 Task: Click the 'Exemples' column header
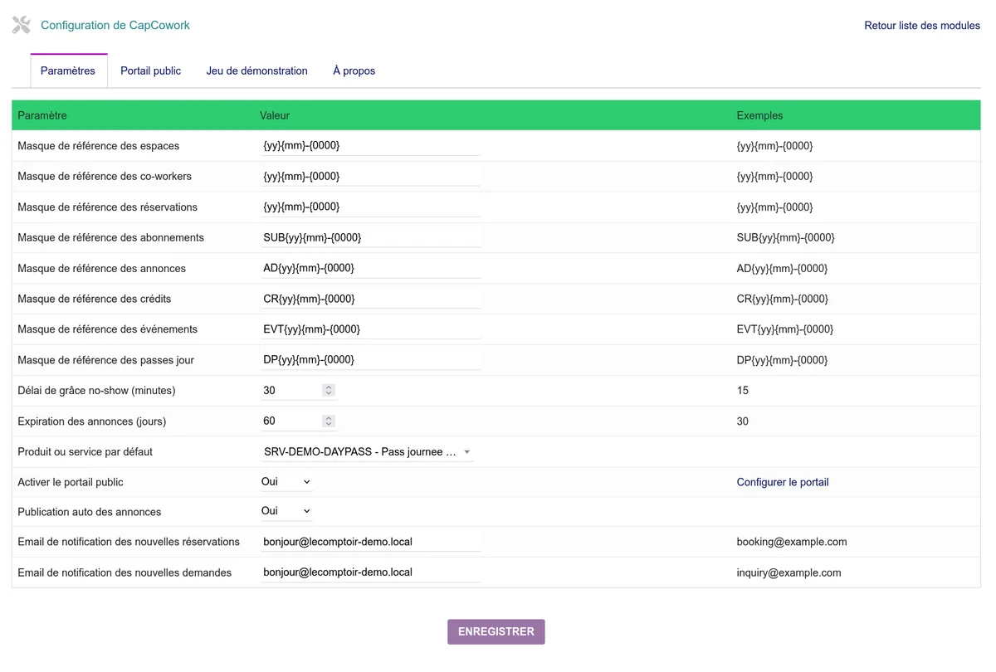click(759, 115)
